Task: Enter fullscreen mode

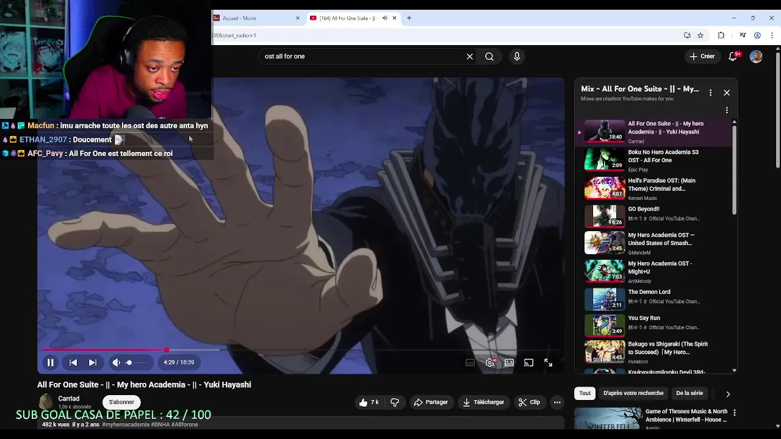Action: click(x=549, y=362)
